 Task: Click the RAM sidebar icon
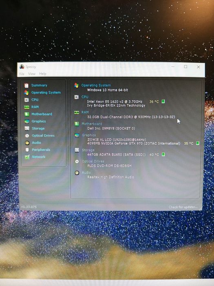[x=27, y=107]
